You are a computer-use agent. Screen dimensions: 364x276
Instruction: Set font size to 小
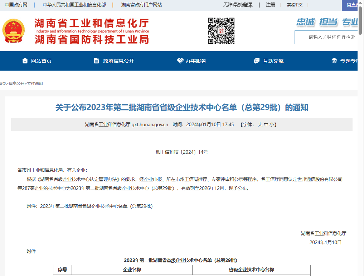pyautogui.click(x=272, y=124)
